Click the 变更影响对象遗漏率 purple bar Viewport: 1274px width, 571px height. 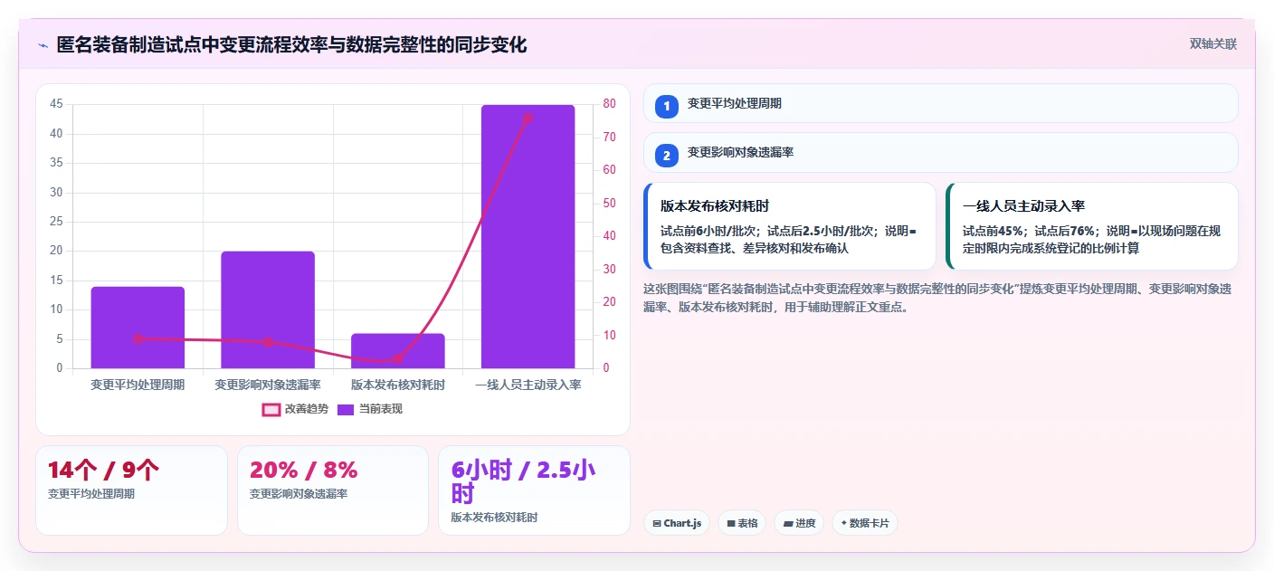[268, 309]
